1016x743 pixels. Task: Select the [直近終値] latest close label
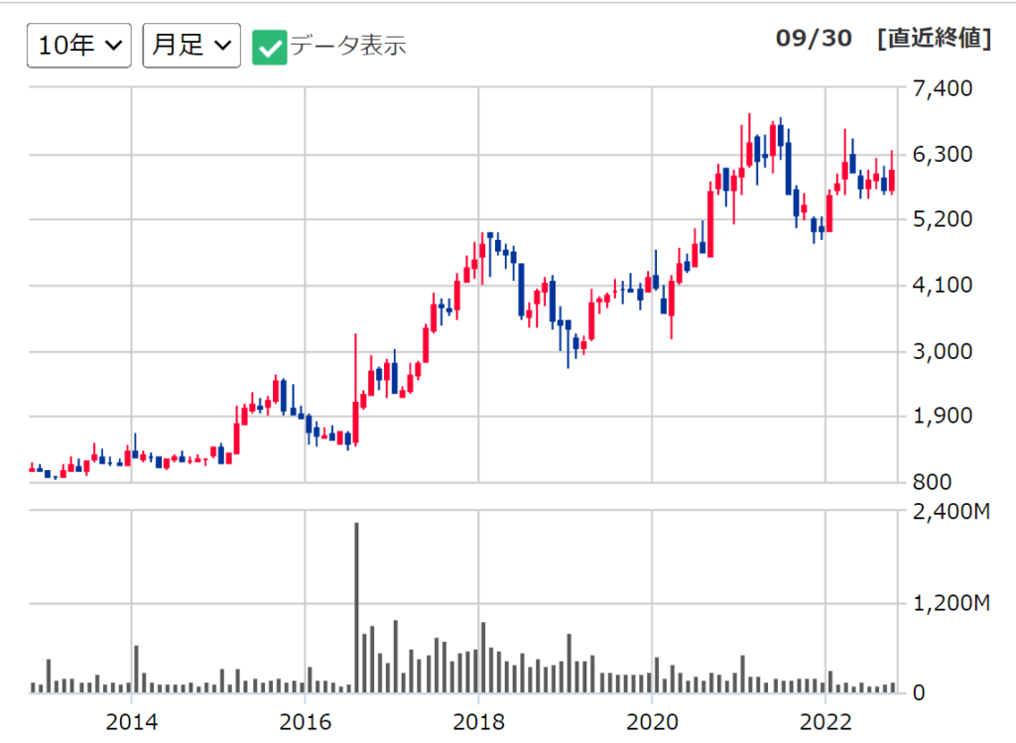[x=933, y=39]
